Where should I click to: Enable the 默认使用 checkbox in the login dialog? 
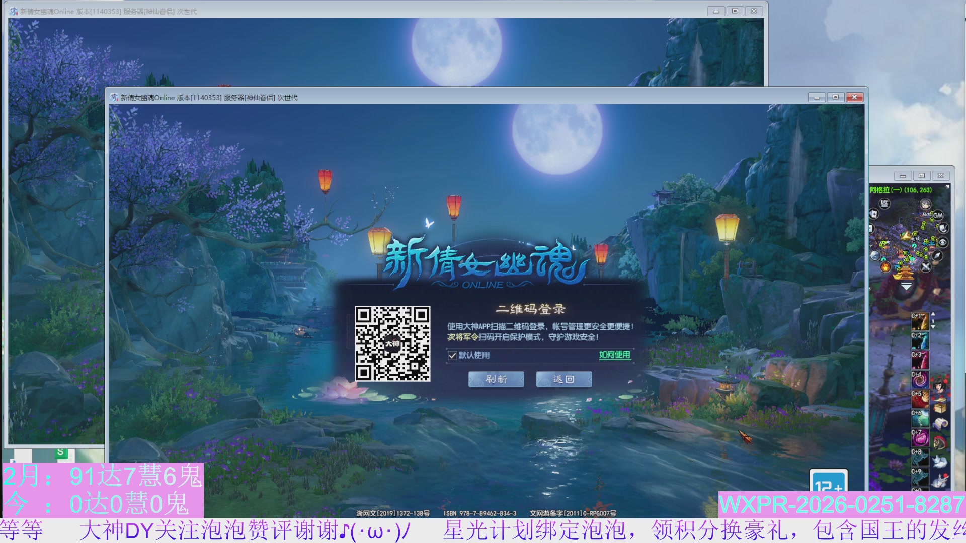point(452,355)
